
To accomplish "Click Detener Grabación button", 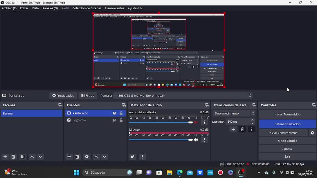I will 287,124.
